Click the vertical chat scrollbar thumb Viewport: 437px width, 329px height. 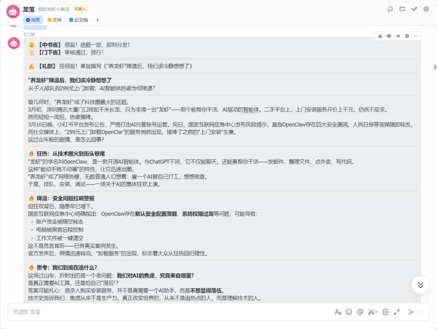point(435,67)
